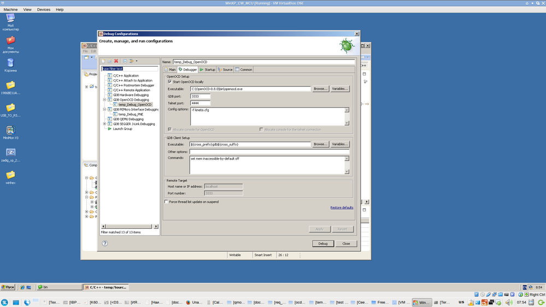Viewport: 546px width, 307px height.
Task: Open My Computer desktop icon
Action: pos(10,22)
